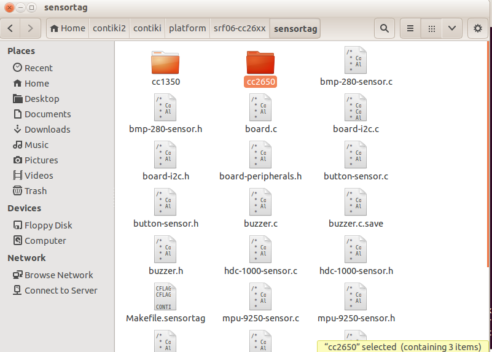Screen dimensions: 492x352
Task: Close the sensortag window
Action: (x=9, y=7)
